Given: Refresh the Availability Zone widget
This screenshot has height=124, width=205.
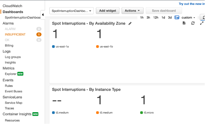Looking at the screenshot, I should point(193,23).
